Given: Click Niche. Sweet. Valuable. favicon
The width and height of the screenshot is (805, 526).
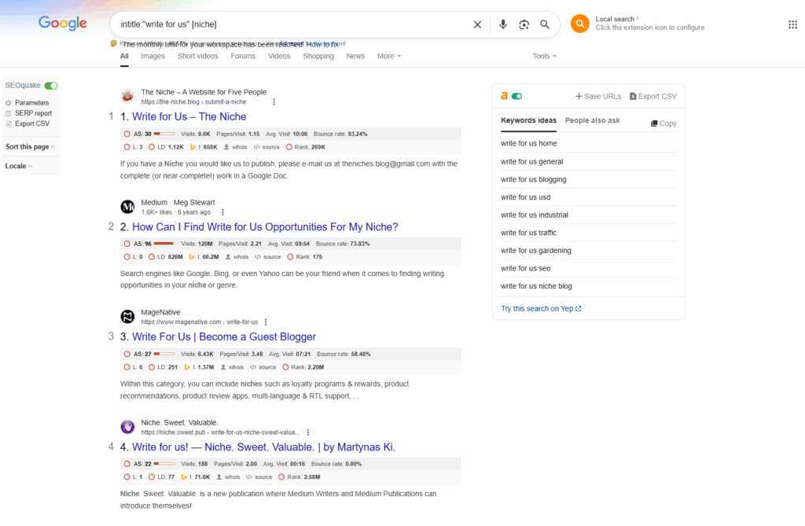Looking at the screenshot, I should tap(127, 426).
